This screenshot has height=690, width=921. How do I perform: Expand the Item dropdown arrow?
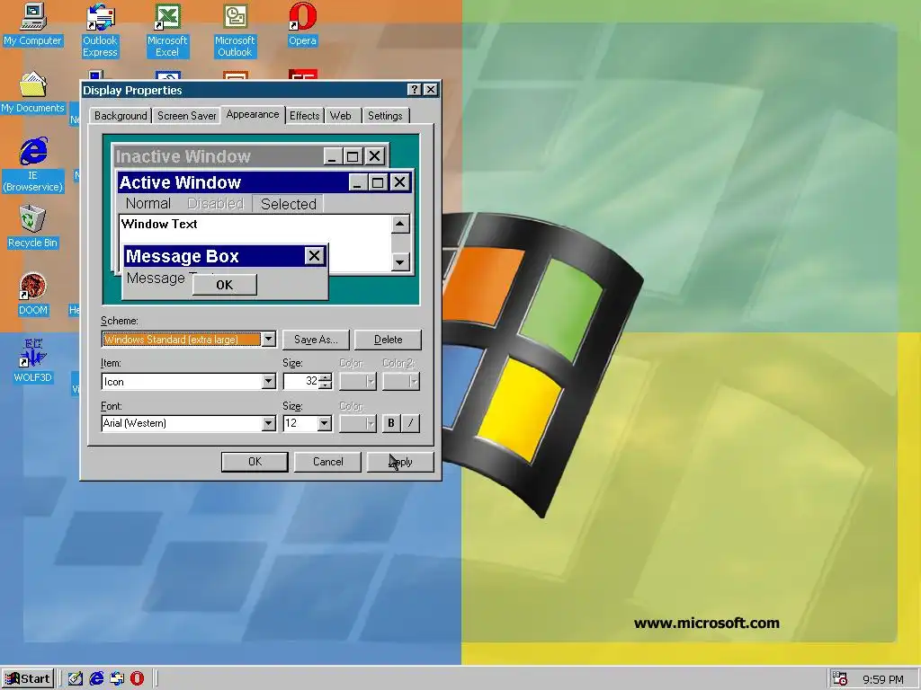(268, 381)
